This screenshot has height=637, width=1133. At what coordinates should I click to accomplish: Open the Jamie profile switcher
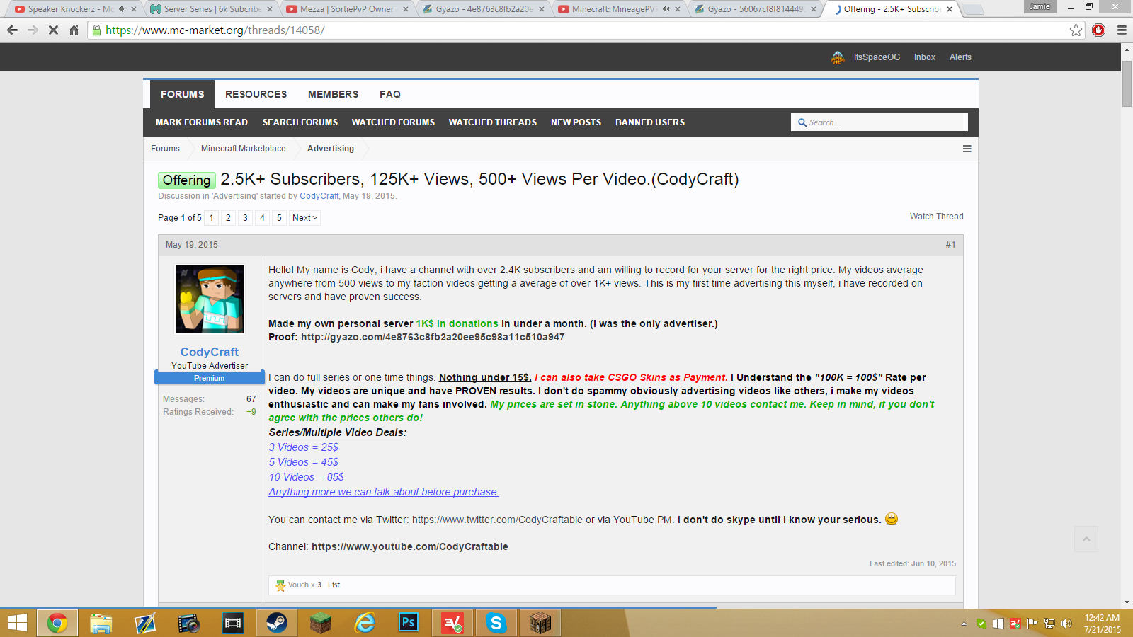click(1040, 6)
